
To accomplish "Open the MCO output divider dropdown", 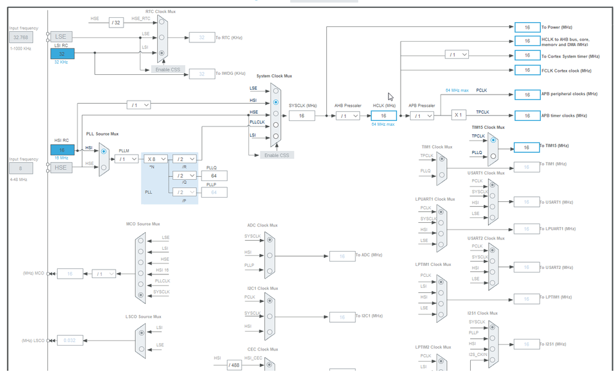I will point(104,274).
